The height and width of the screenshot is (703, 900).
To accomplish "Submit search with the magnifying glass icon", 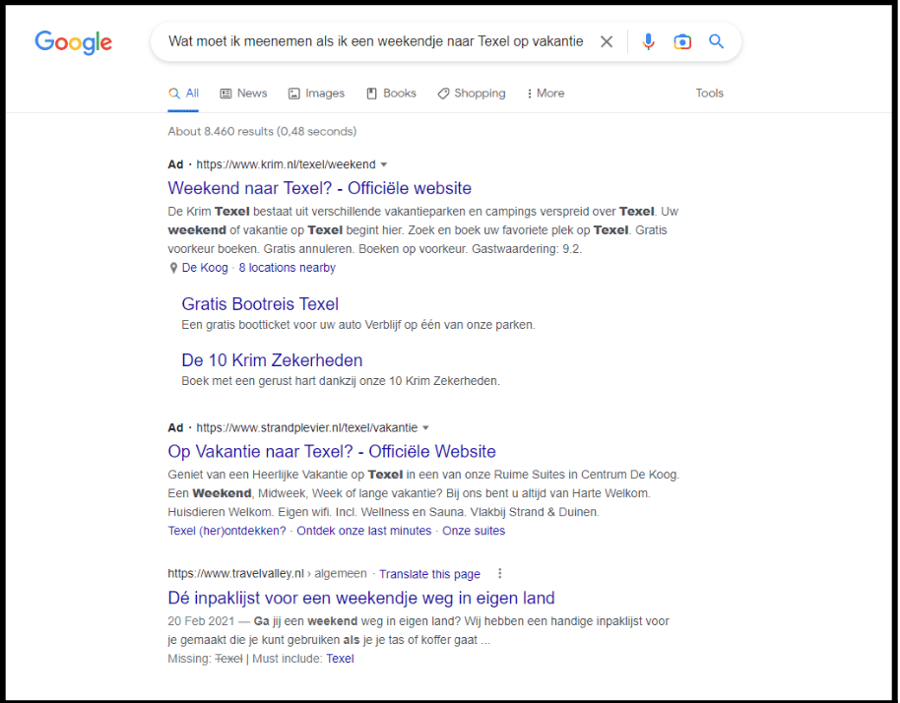I will pos(716,41).
